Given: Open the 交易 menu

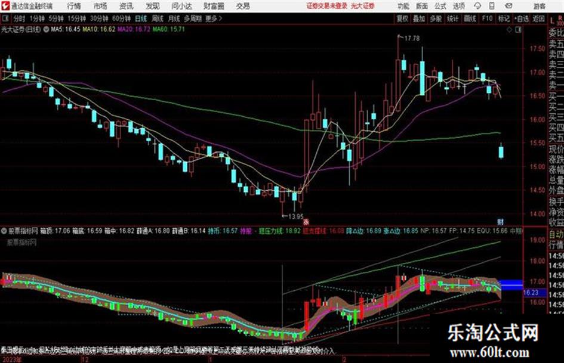Looking at the screenshot, I should 243,6.
